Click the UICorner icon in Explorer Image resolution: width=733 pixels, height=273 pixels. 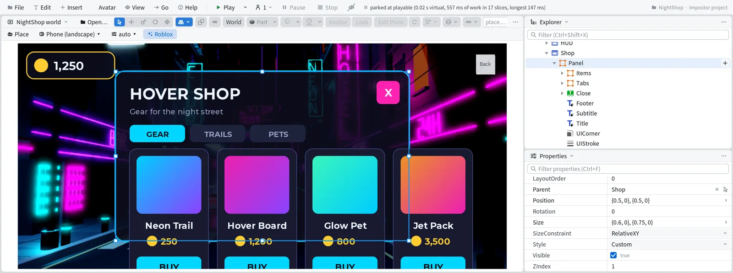coord(570,134)
